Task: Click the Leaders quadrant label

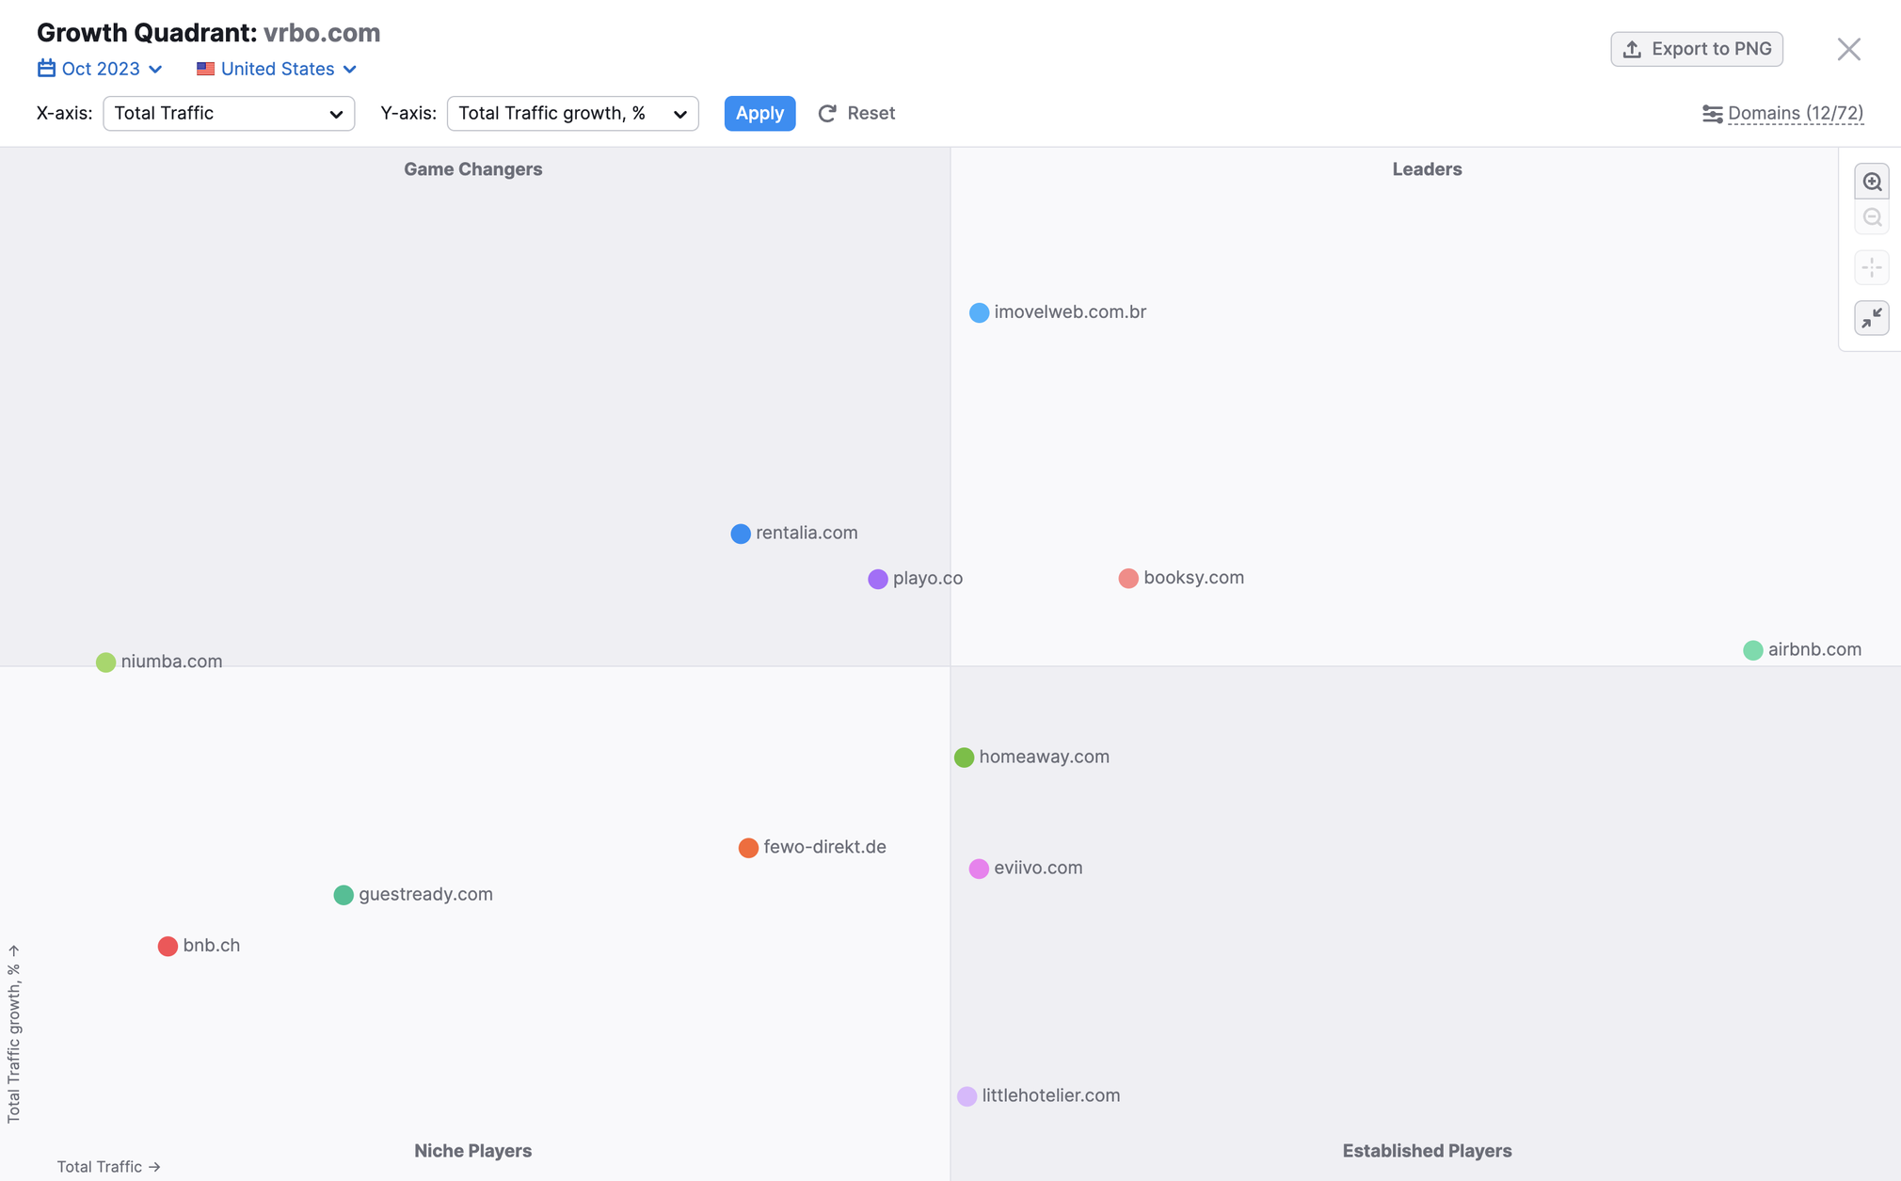Action: pyautogui.click(x=1427, y=169)
